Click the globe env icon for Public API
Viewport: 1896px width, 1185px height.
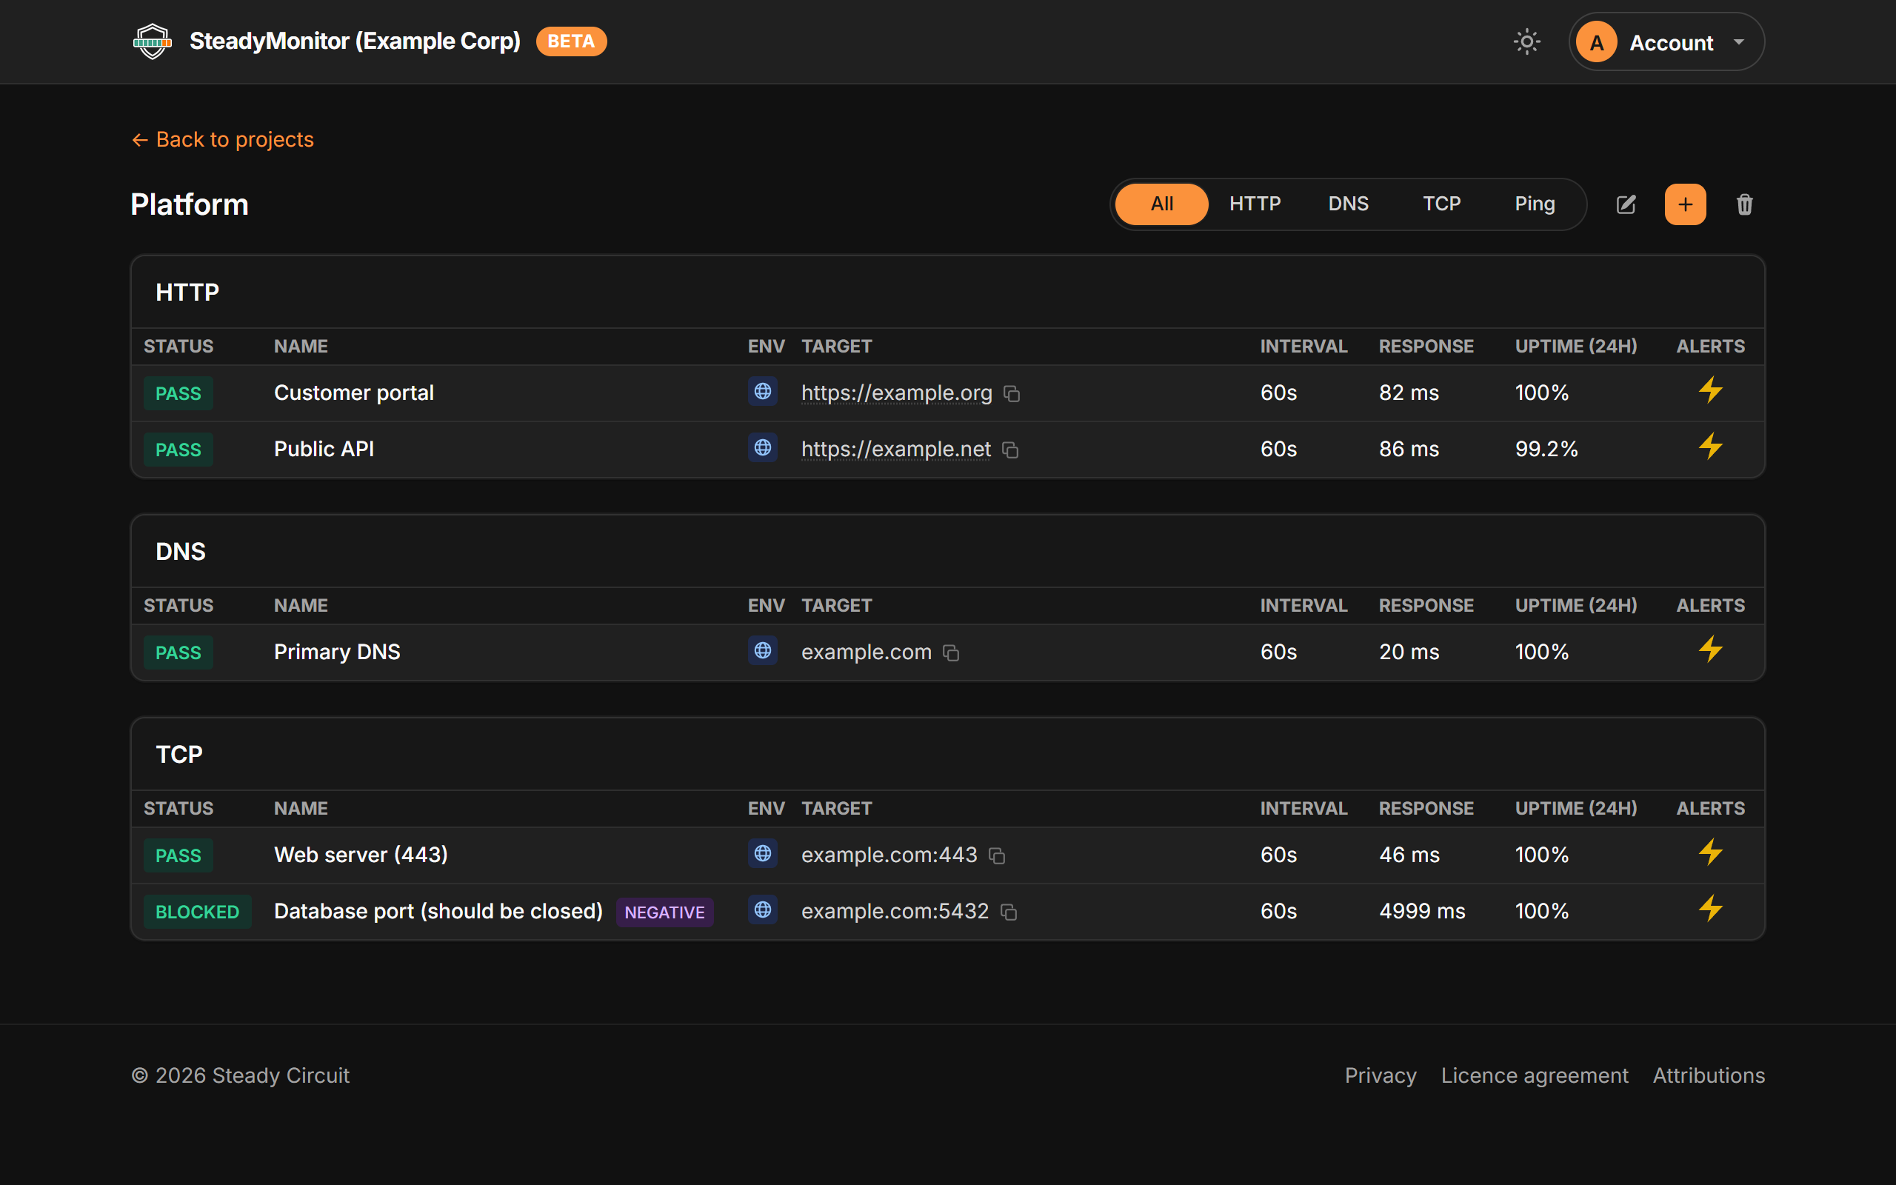pyautogui.click(x=762, y=447)
